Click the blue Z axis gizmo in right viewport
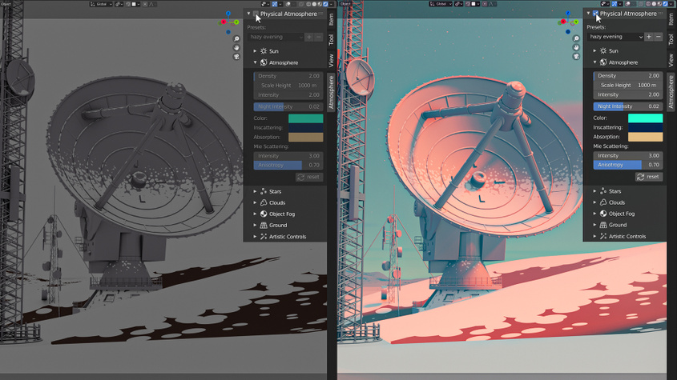677x380 pixels. coord(568,14)
